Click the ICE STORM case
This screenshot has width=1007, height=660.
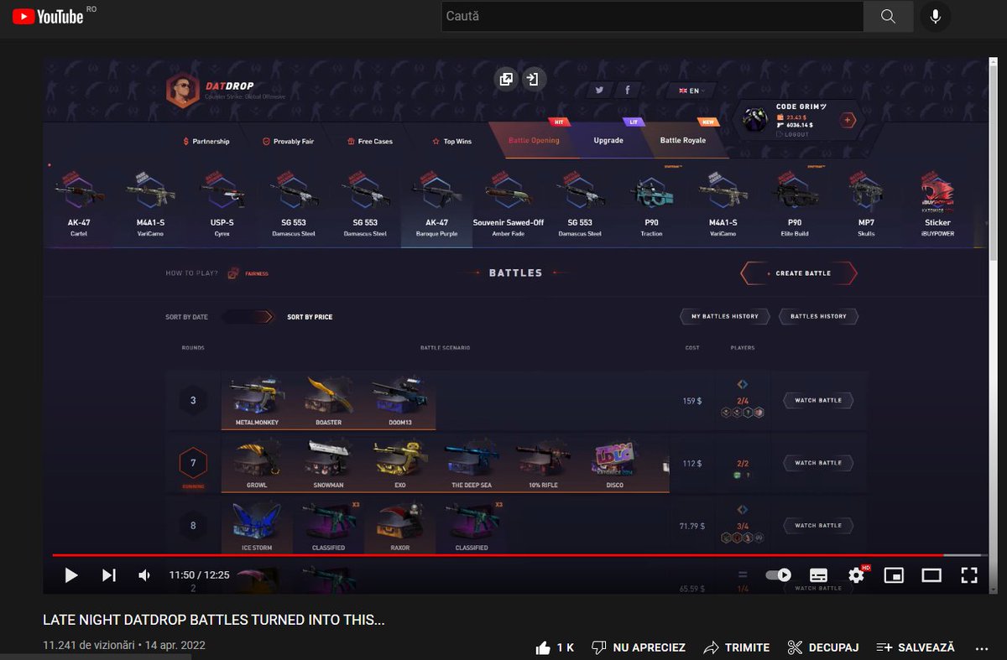(x=257, y=526)
